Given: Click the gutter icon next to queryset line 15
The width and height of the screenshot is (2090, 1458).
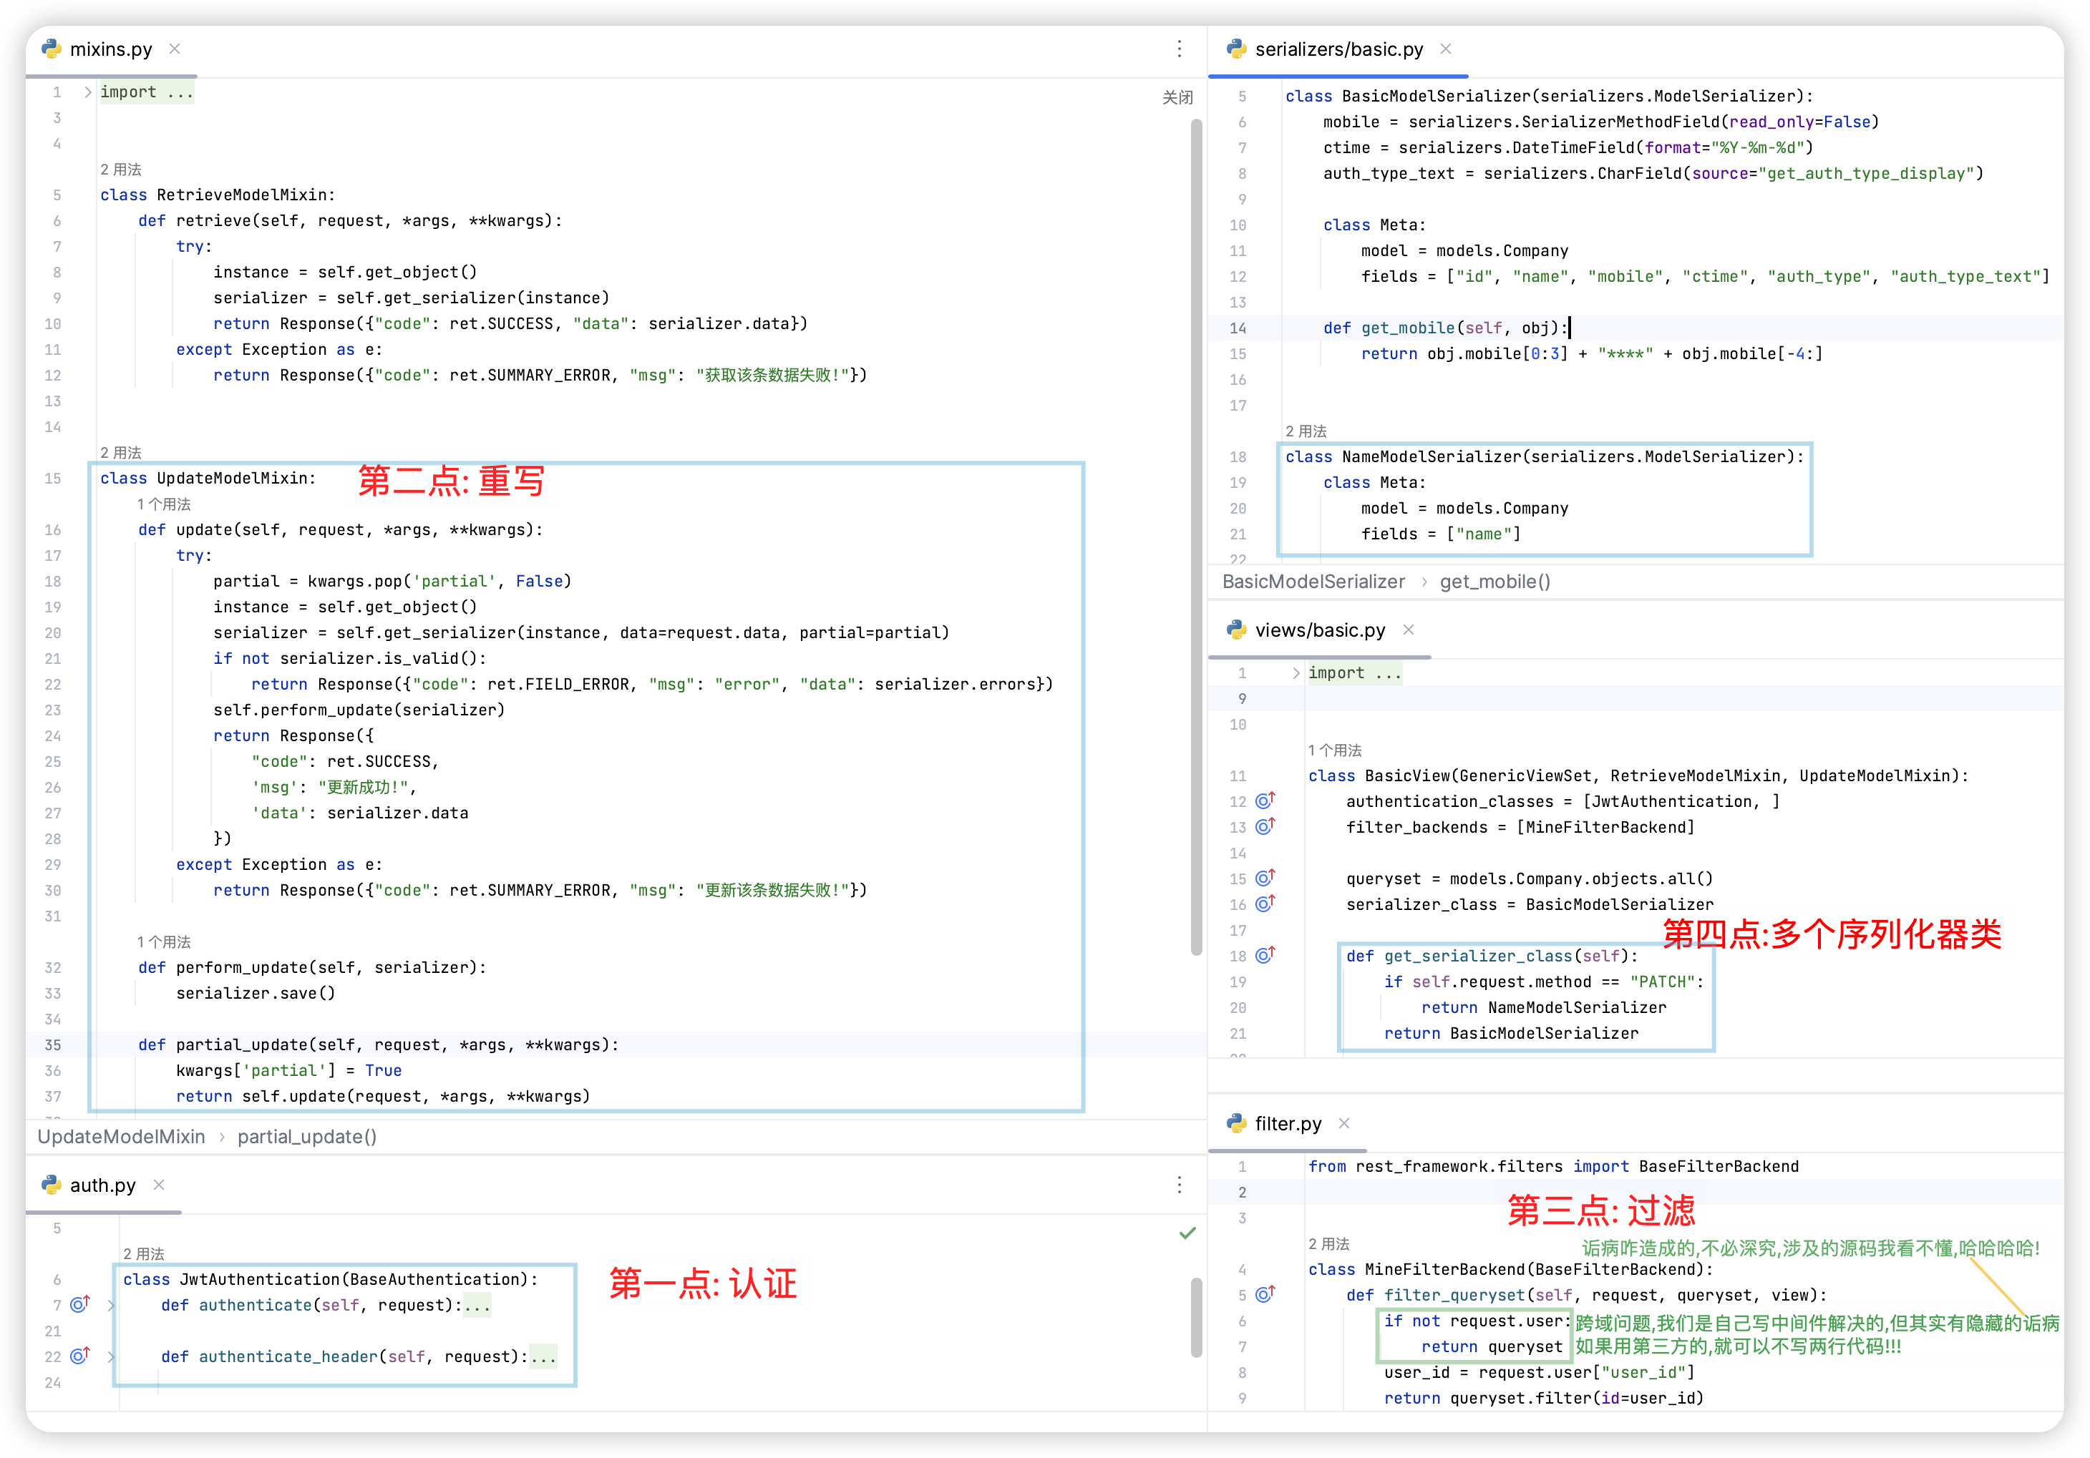Looking at the screenshot, I should coord(1264,879).
